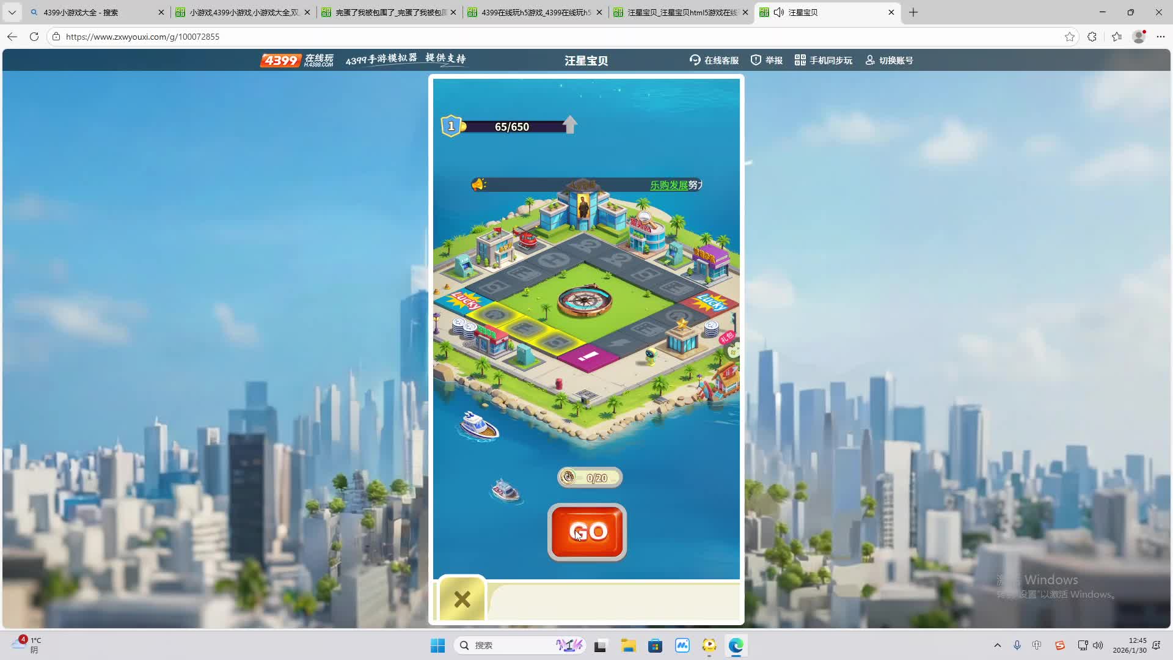Click the 65/650 experience progress bar

click(512, 127)
